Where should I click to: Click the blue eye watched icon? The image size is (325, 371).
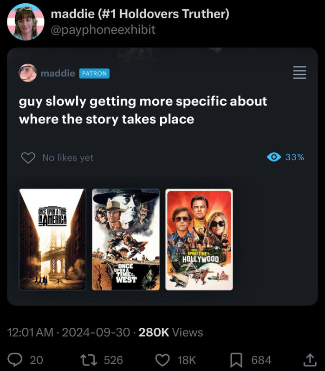coord(273,157)
